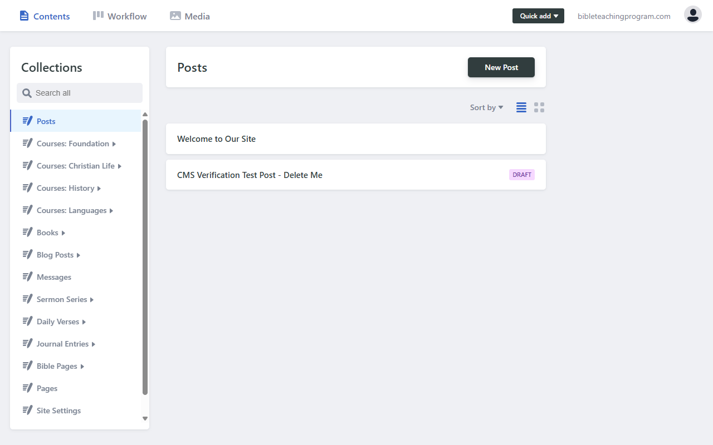This screenshot has height=445, width=713.
Task: Switch to grid view
Action: click(x=539, y=107)
